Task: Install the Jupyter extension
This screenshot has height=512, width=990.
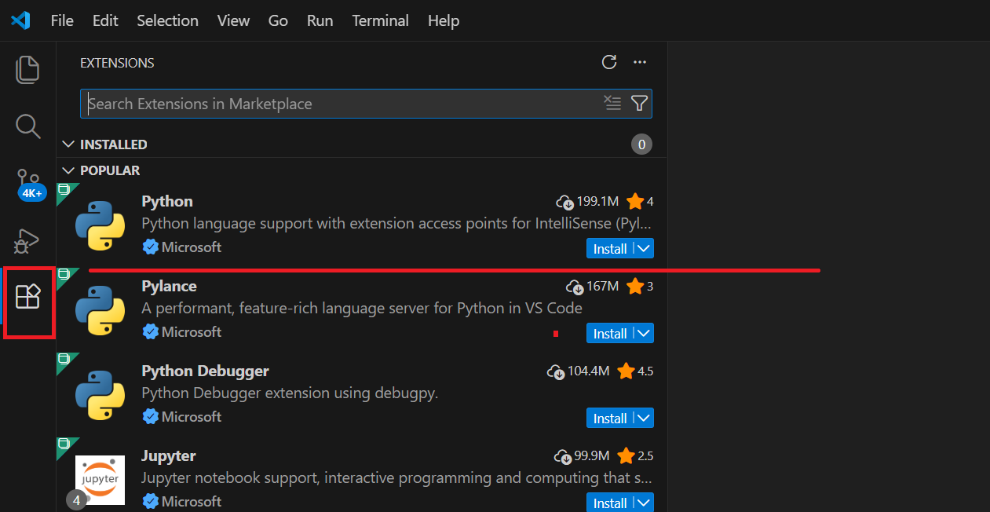Action: click(x=610, y=503)
